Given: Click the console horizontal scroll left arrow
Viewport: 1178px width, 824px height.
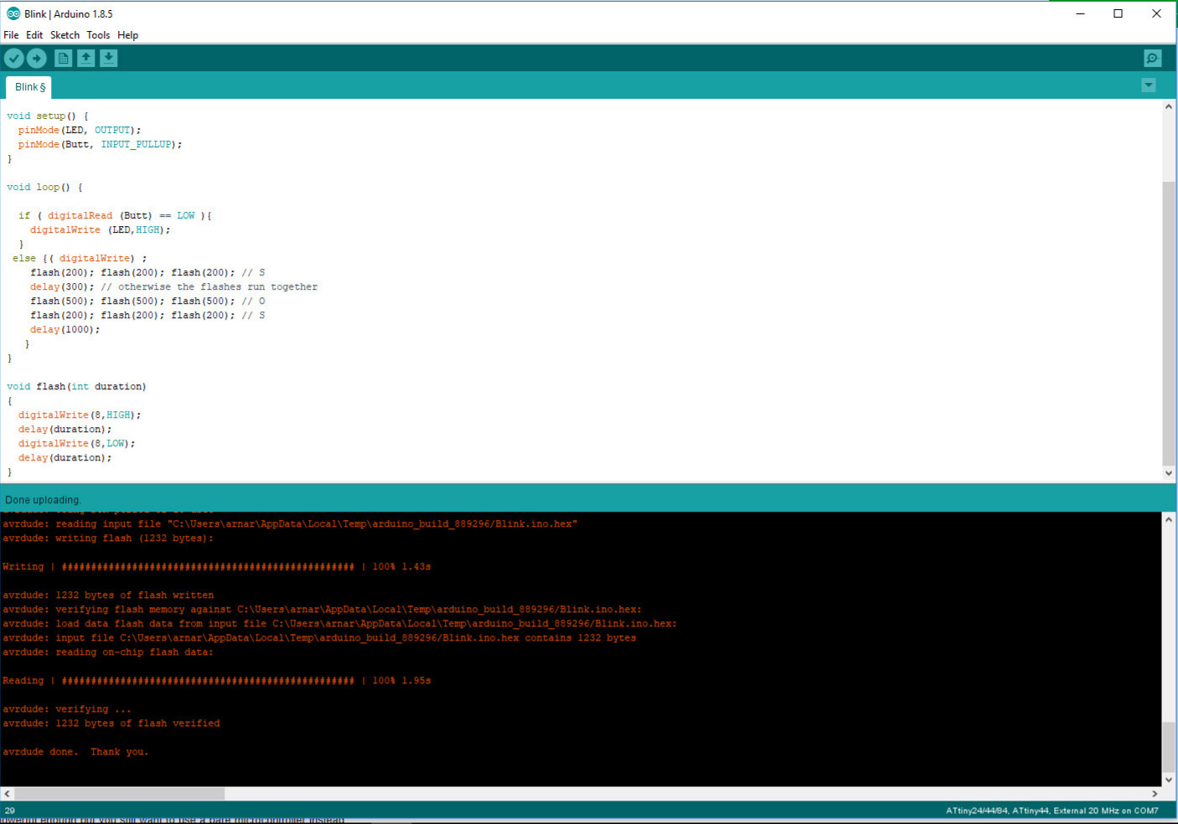Looking at the screenshot, I should pyautogui.click(x=7, y=793).
